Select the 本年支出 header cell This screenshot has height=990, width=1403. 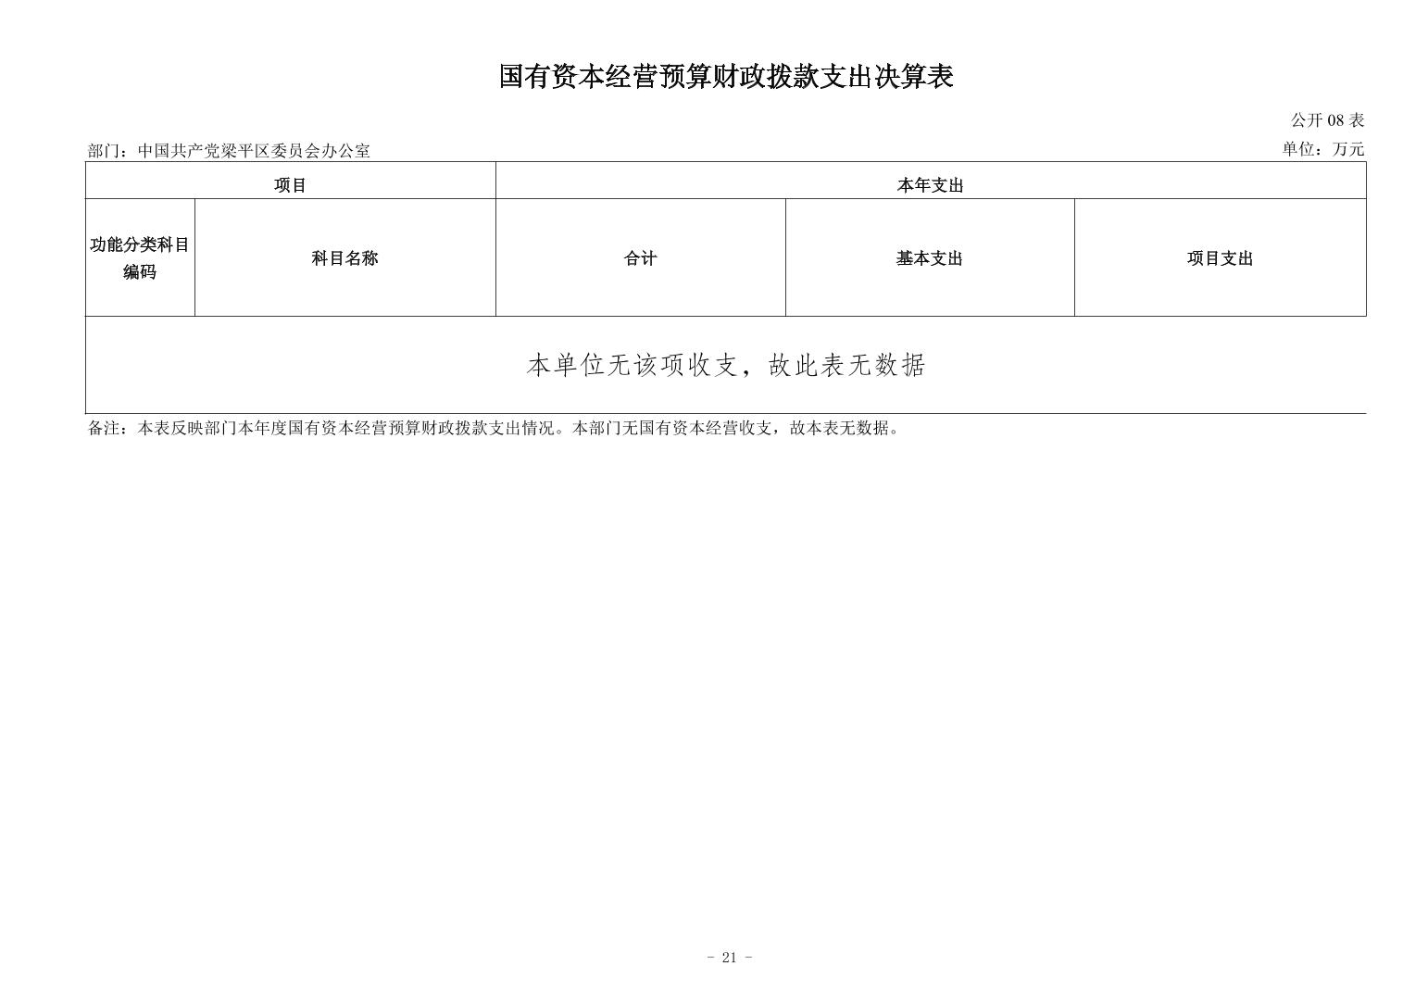click(x=930, y=185)
